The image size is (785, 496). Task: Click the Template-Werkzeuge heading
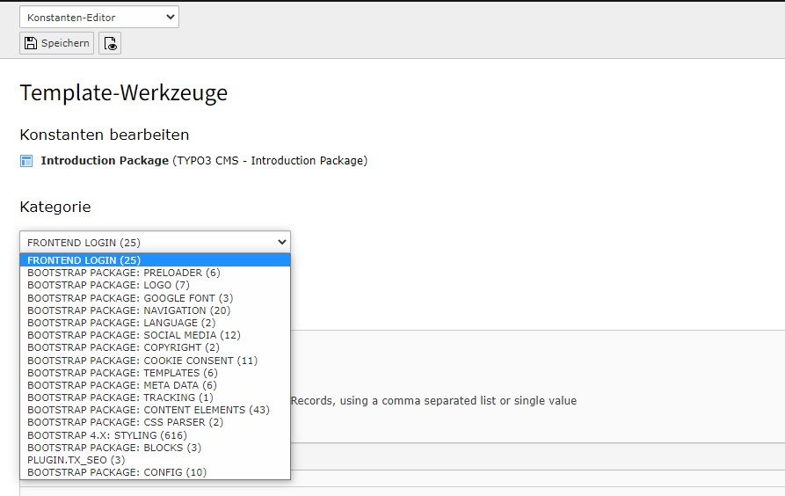(x=124, y=93)
